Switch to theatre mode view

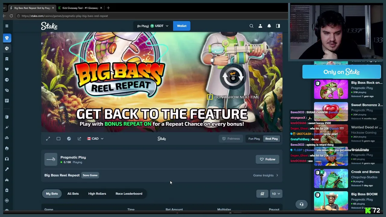point(59,139)
